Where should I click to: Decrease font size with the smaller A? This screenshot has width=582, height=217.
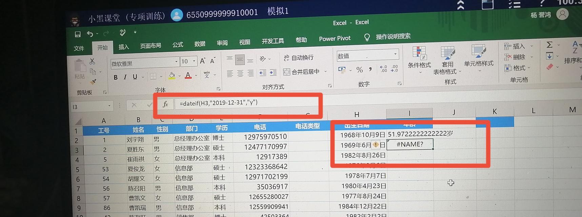[x=213, y=61]
